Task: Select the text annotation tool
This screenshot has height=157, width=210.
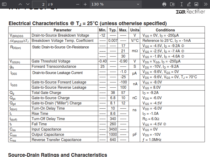Action: pyautogui.click(x=181, y=4)
